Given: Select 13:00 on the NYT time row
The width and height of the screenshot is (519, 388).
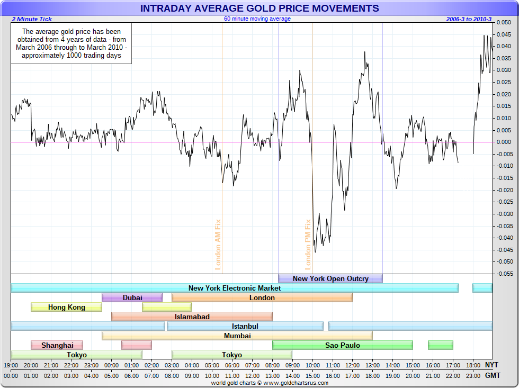Looking at the screenshot, I should click(373, 365).
